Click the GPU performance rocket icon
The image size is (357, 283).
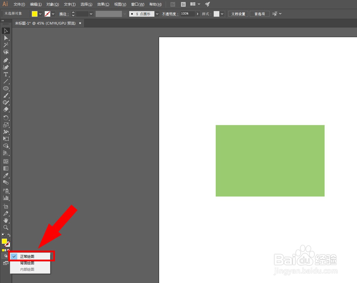(208, 4)
